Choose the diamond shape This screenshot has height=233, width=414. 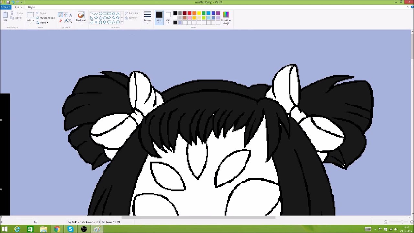[96, 18]
